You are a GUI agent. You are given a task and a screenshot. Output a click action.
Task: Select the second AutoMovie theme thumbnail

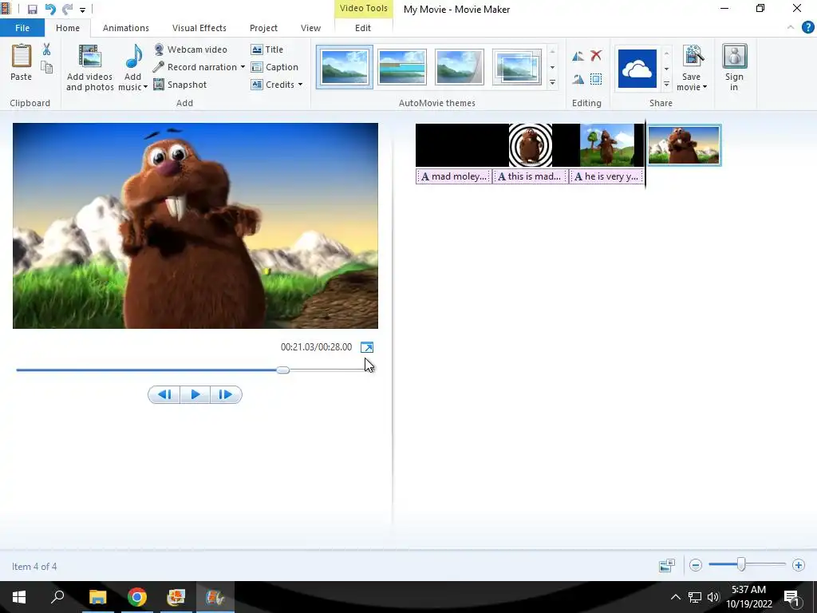pyautogui.click(x=402, y=67)
